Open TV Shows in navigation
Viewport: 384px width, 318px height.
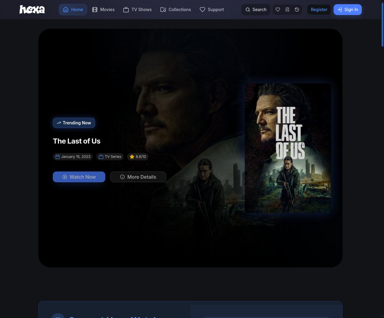point(137,10)
